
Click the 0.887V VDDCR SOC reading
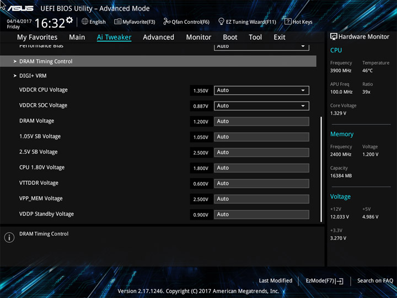[201, 106]
